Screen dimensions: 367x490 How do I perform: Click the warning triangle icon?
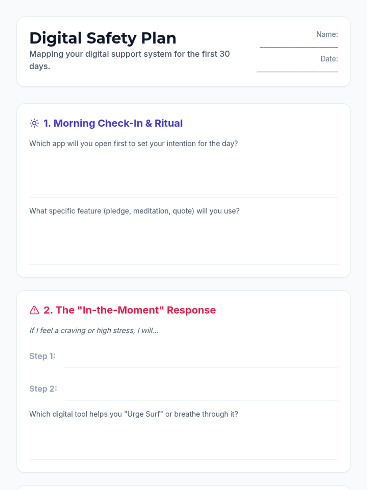34,310
